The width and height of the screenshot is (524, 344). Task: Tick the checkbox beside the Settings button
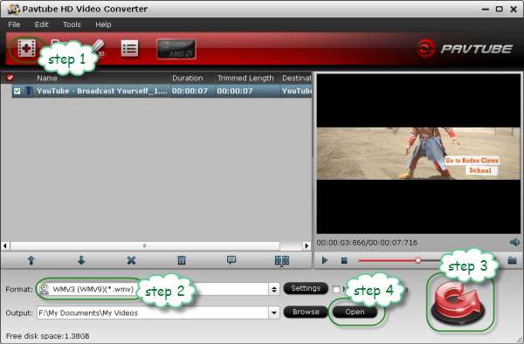pos(336,289)
